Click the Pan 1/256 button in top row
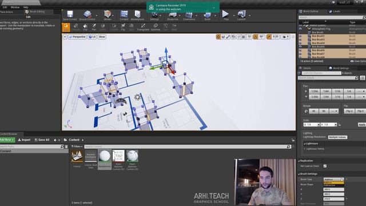 click(x=315, y=91)
